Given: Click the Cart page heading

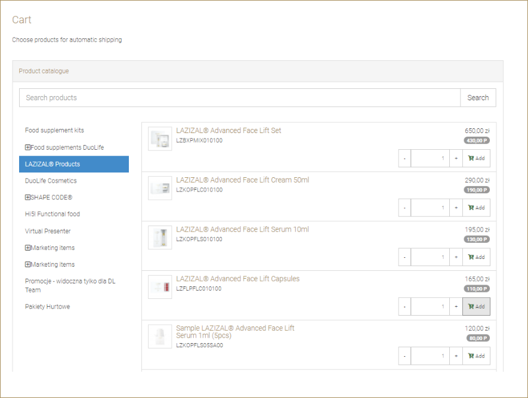Looking at the screenshot, I should coord(21,20).
